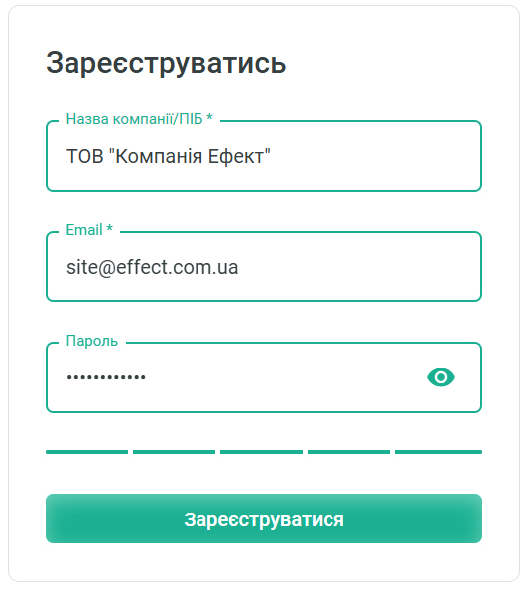
Task: Click the word Ефект in the company field
Action: [x=236, y=156]
